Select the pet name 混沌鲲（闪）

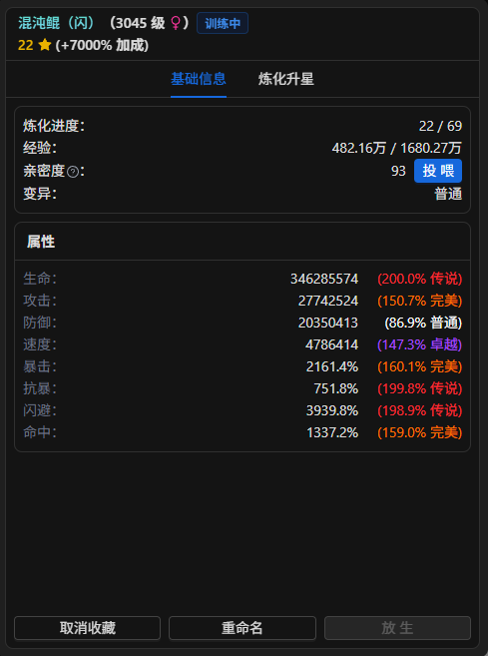[x=56, y=23]
